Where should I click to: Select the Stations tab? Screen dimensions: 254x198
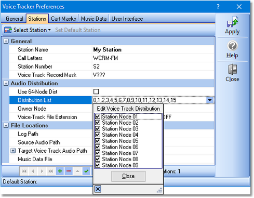pos(37,19)
